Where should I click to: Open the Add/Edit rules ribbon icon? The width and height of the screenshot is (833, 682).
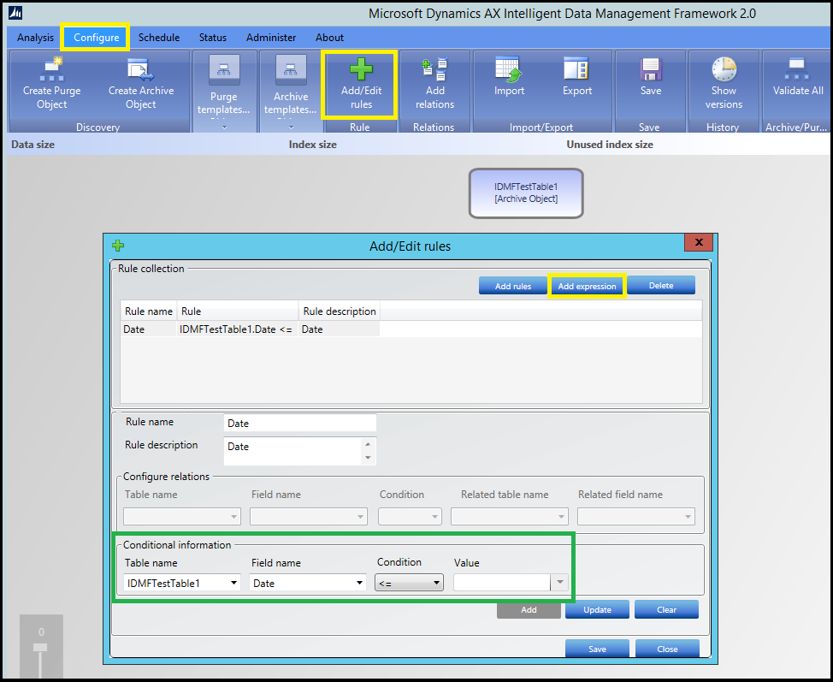pyautogui.click(x=360, y=69)
